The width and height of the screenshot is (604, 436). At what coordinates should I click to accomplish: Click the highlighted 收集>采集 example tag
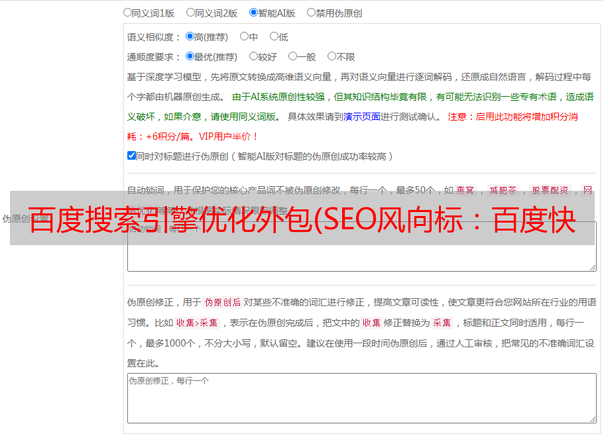coord(197,323)
